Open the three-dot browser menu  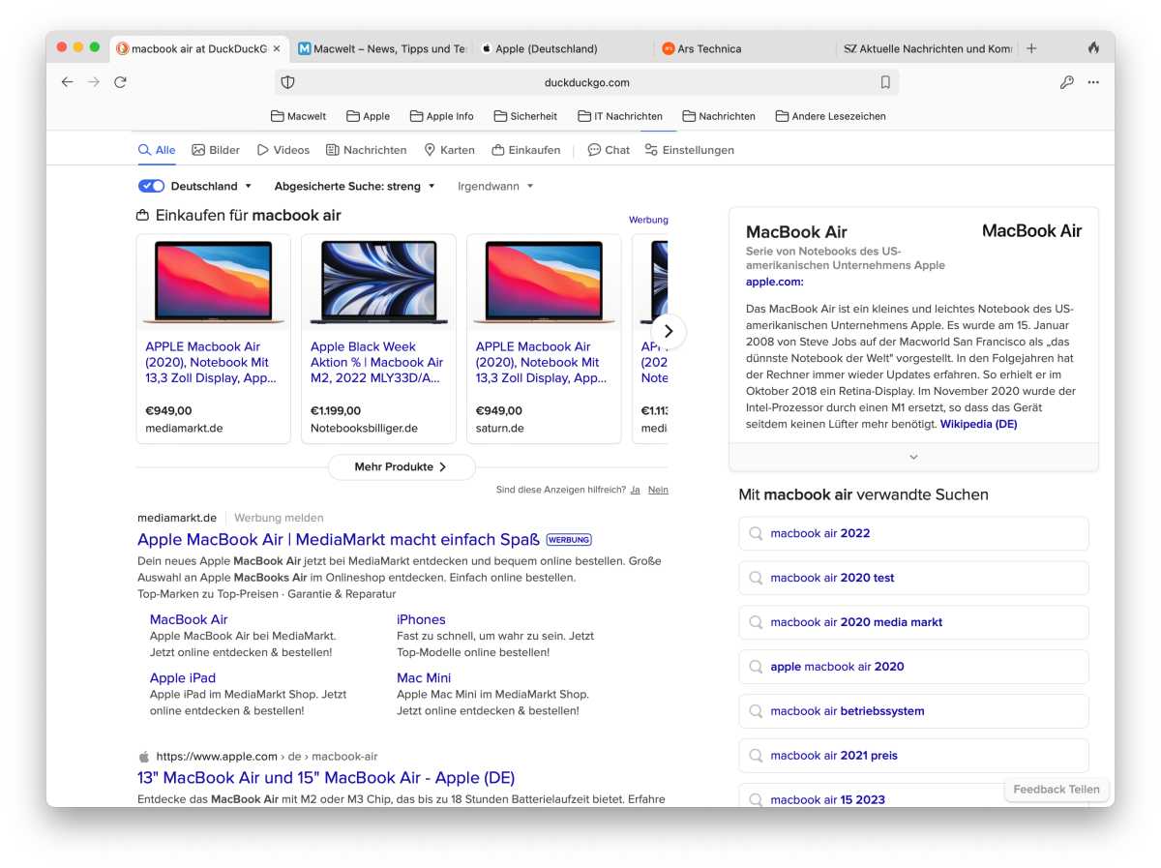(1093, 82)
